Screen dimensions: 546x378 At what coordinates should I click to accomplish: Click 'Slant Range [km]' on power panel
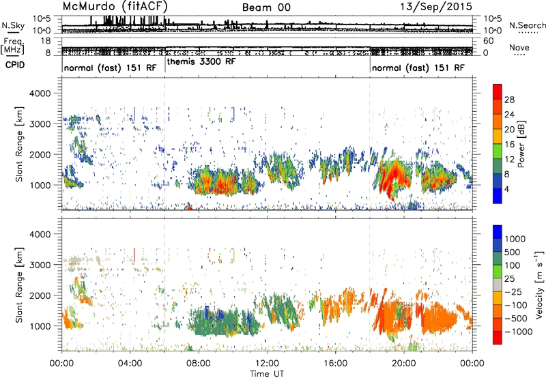19,144
